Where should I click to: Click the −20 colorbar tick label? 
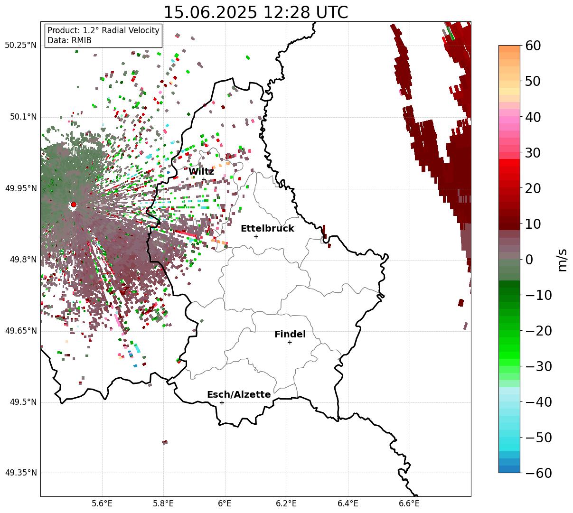(539, 331)
